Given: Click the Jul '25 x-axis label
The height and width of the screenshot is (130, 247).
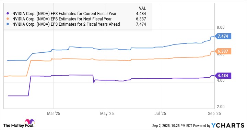Looking at the screenshot, I should pos(160,114).
